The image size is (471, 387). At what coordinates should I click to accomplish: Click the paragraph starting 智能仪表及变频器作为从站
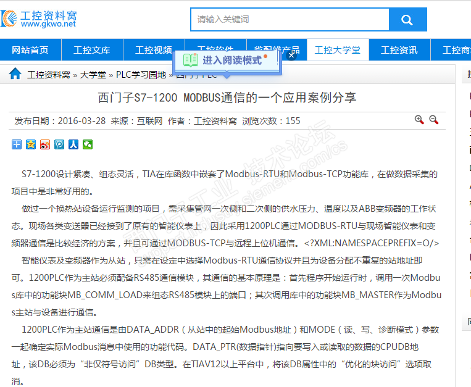pos(227,286)
